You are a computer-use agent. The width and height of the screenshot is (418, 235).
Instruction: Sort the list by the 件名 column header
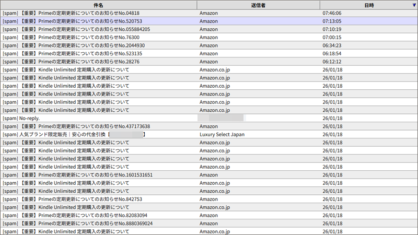[x=98, y=5]
